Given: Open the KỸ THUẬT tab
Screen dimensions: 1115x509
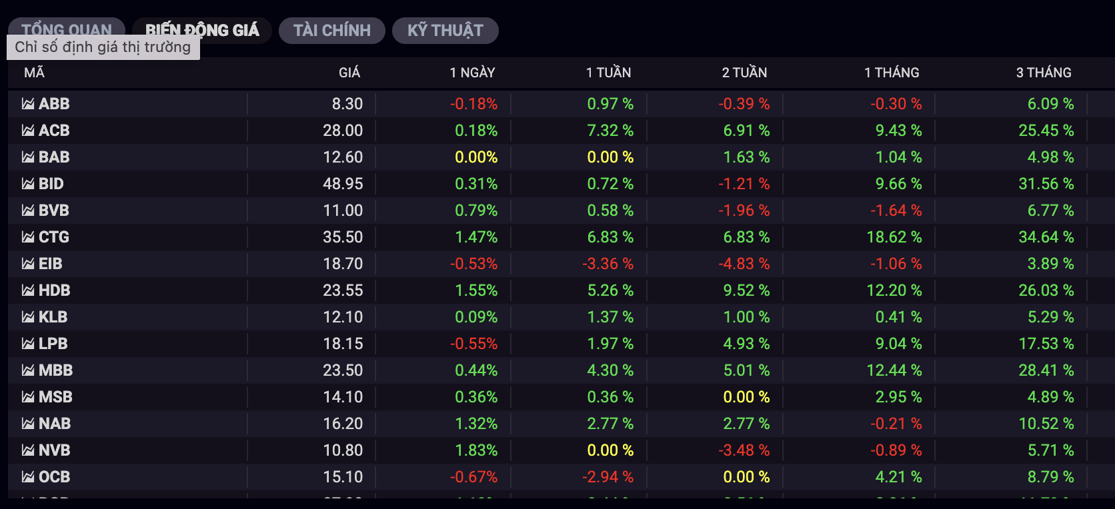Looking at the screenshot, I should coord(445,31).
